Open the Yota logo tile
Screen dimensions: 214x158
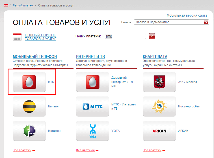tap(92, 131)
